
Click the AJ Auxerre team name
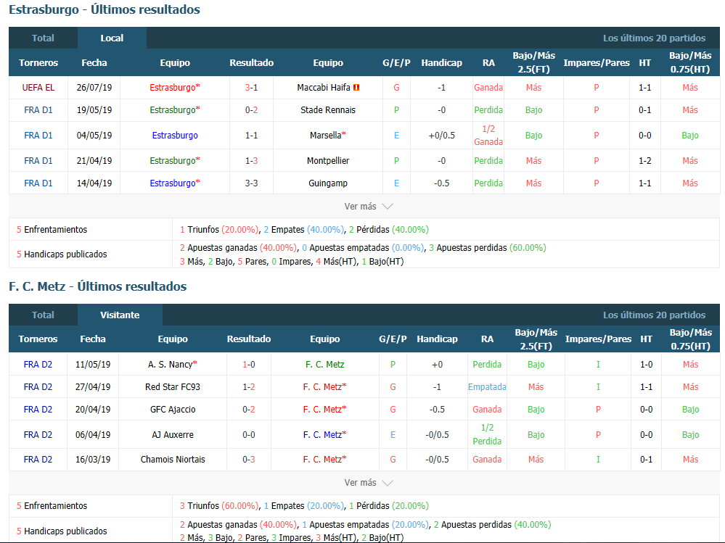(173, 434)
